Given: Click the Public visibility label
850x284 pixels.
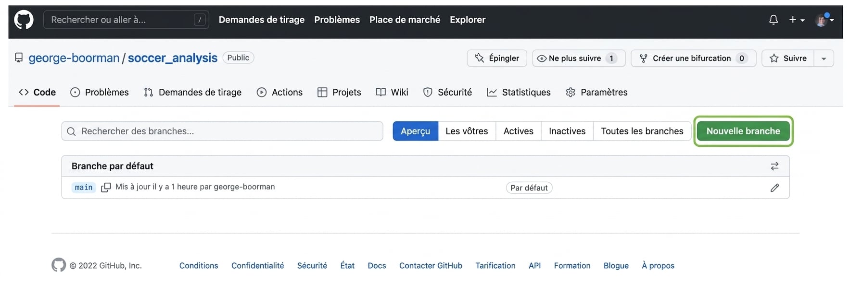Looking at the screenshot, I should 238,58.
